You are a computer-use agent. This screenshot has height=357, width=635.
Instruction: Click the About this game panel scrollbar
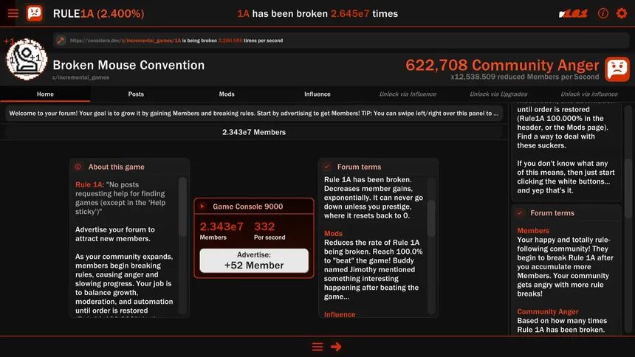tap(182, 207)
